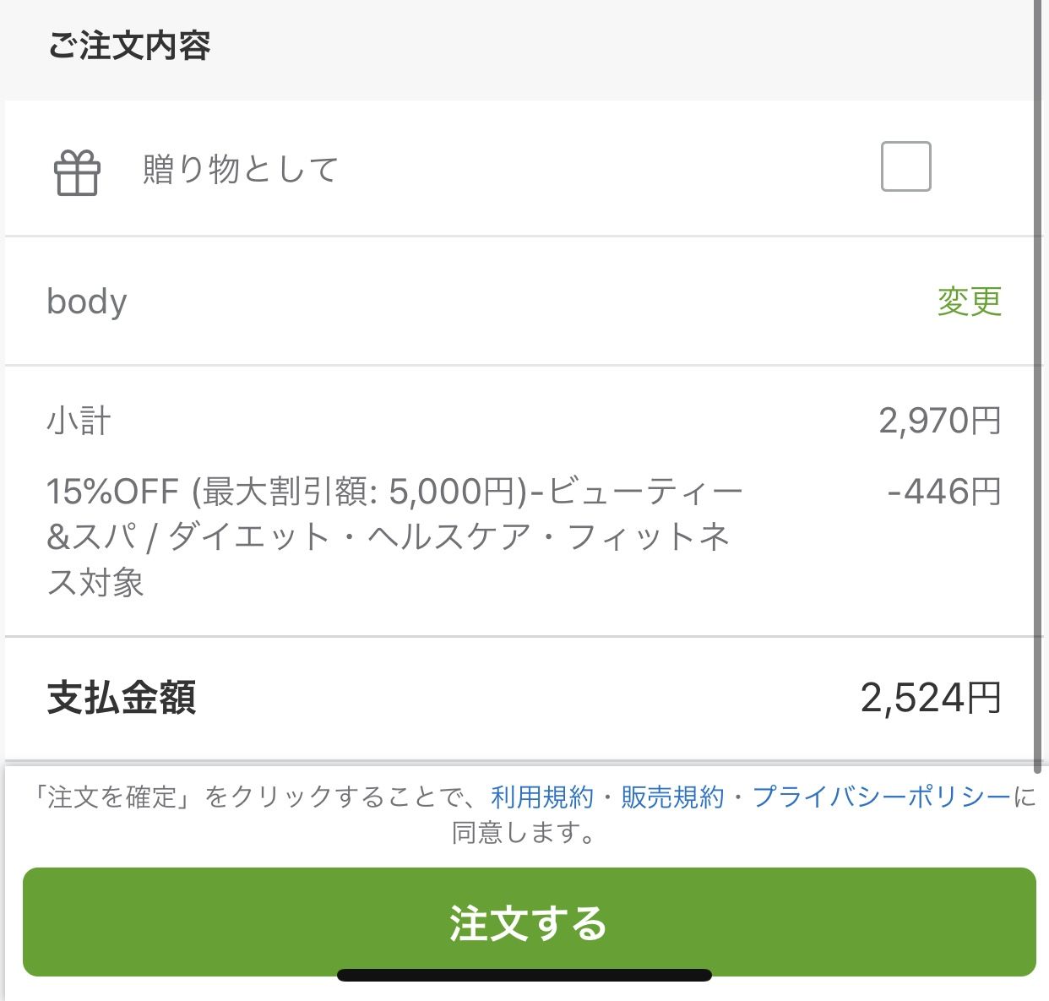Click the 15%OFF coupon description text

(394, 536)
